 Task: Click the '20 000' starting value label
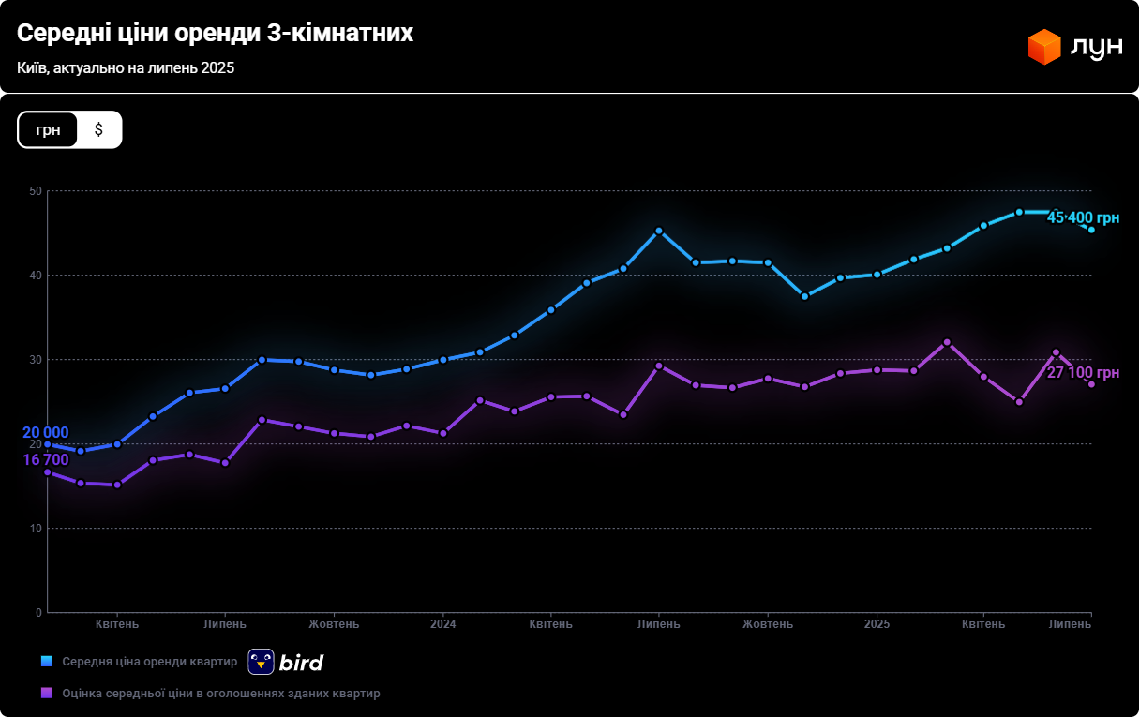(x=45, y=432)
